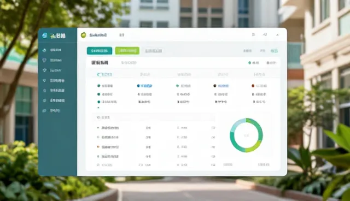
Task: Select the lower-list row with the orange marker
Action: (108, 147)
